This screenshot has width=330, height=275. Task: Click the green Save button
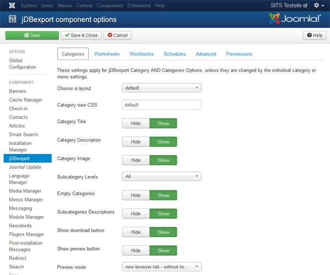pos(32,35)
